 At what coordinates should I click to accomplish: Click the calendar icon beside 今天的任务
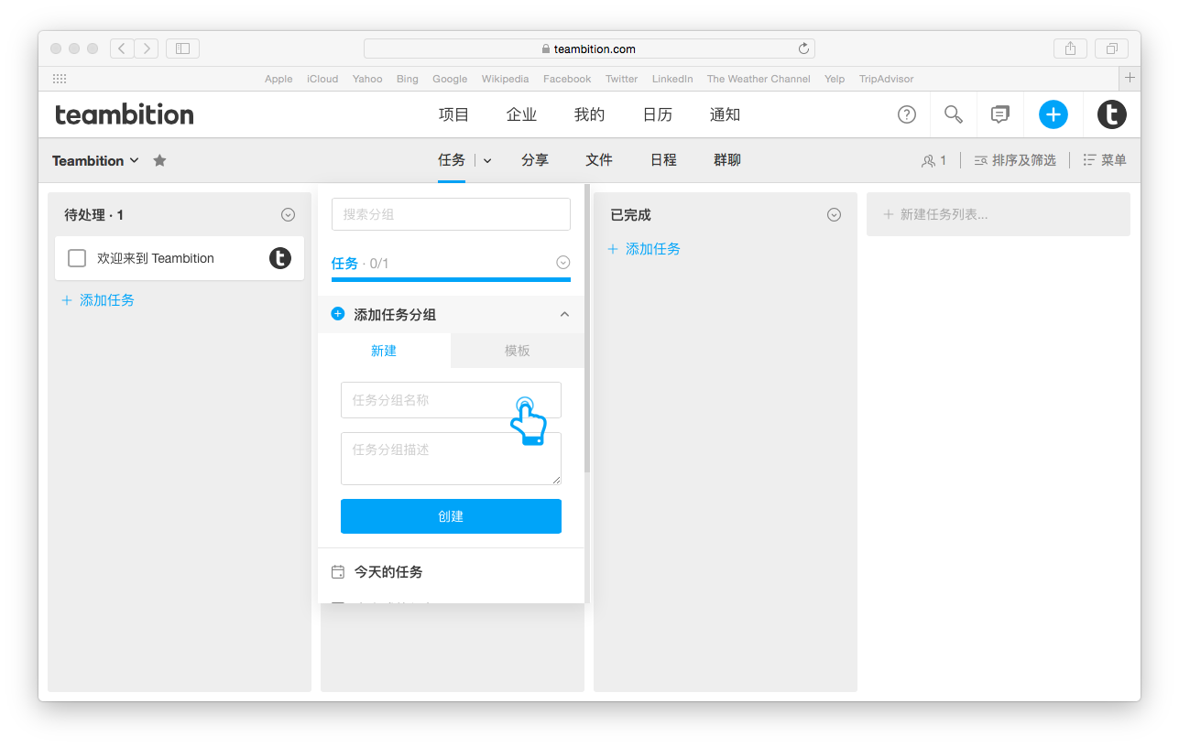click(x=338, y=572)
